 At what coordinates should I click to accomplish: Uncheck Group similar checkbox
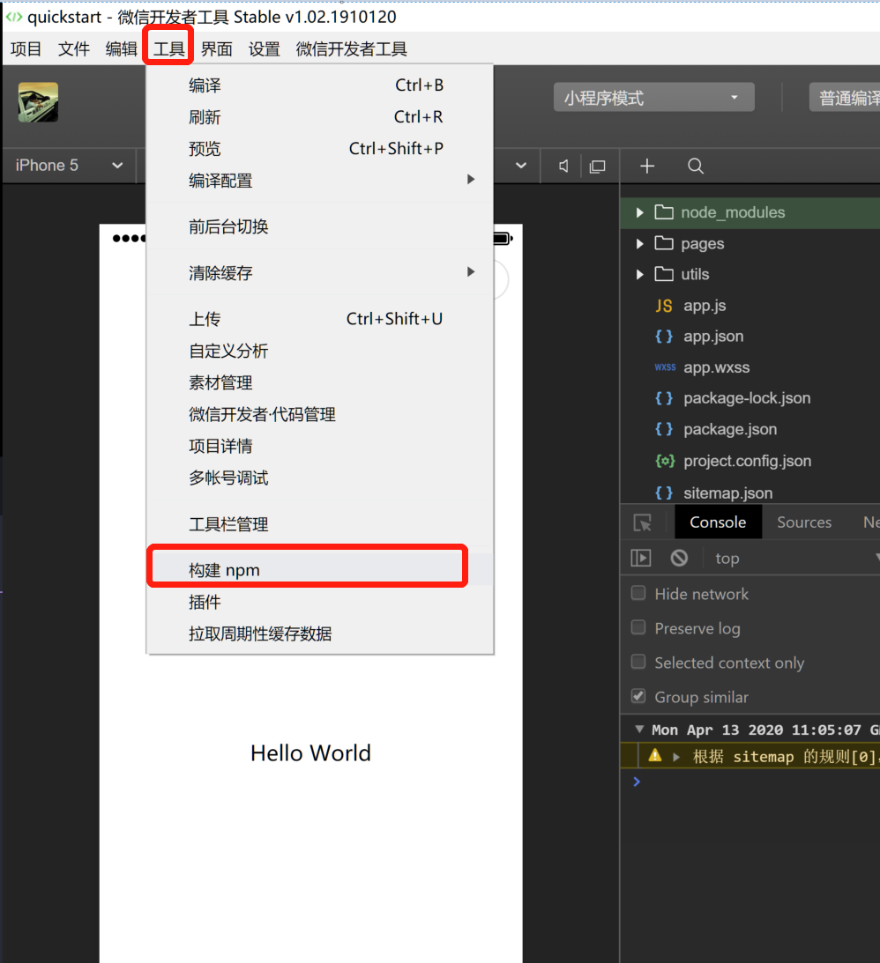[x=638, y=696]
